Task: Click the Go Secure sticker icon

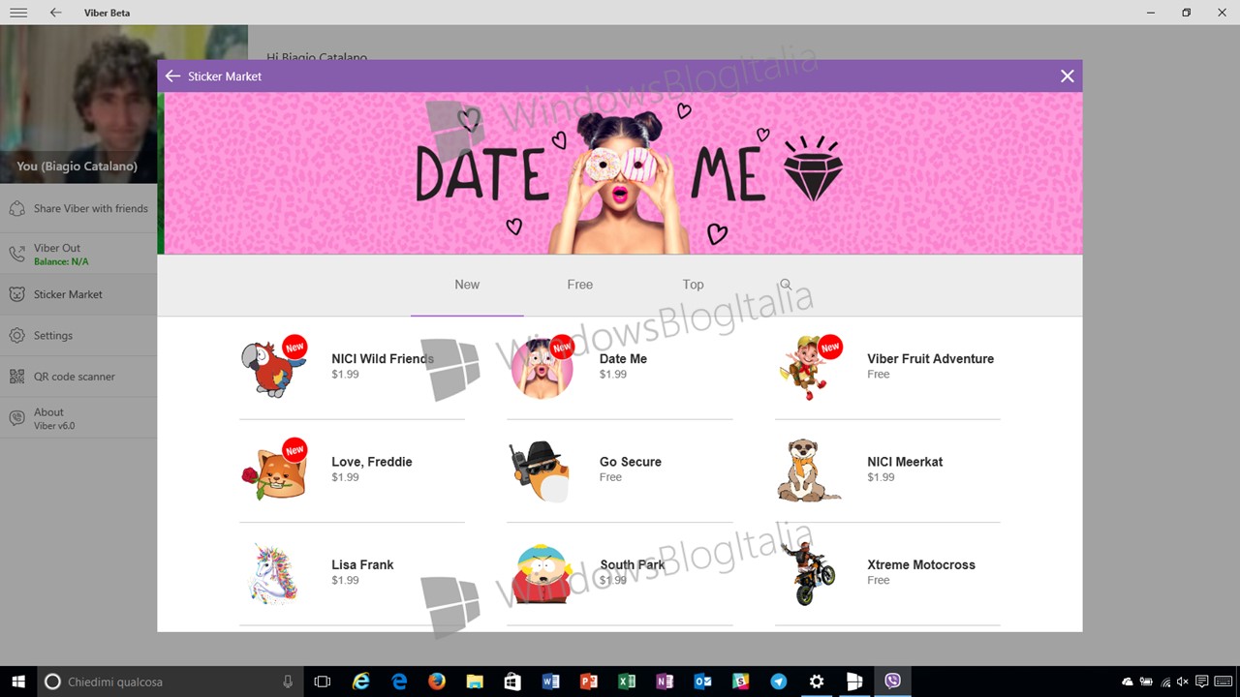Action: 540,471
